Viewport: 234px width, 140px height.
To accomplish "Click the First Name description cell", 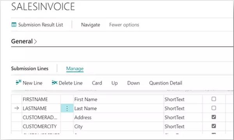I will [x=119, y=99].
